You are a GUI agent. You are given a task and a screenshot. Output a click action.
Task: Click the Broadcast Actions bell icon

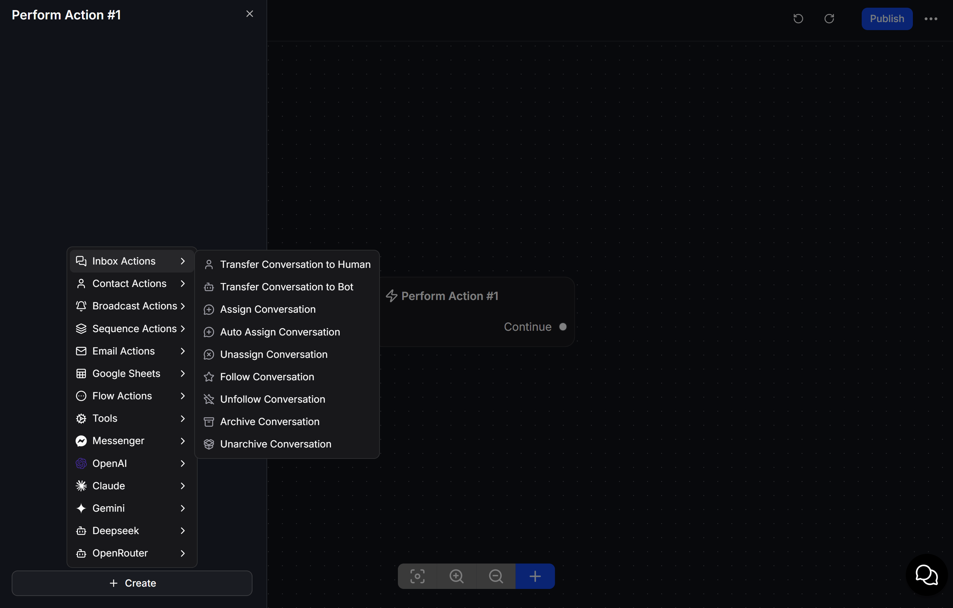[81, 306]
